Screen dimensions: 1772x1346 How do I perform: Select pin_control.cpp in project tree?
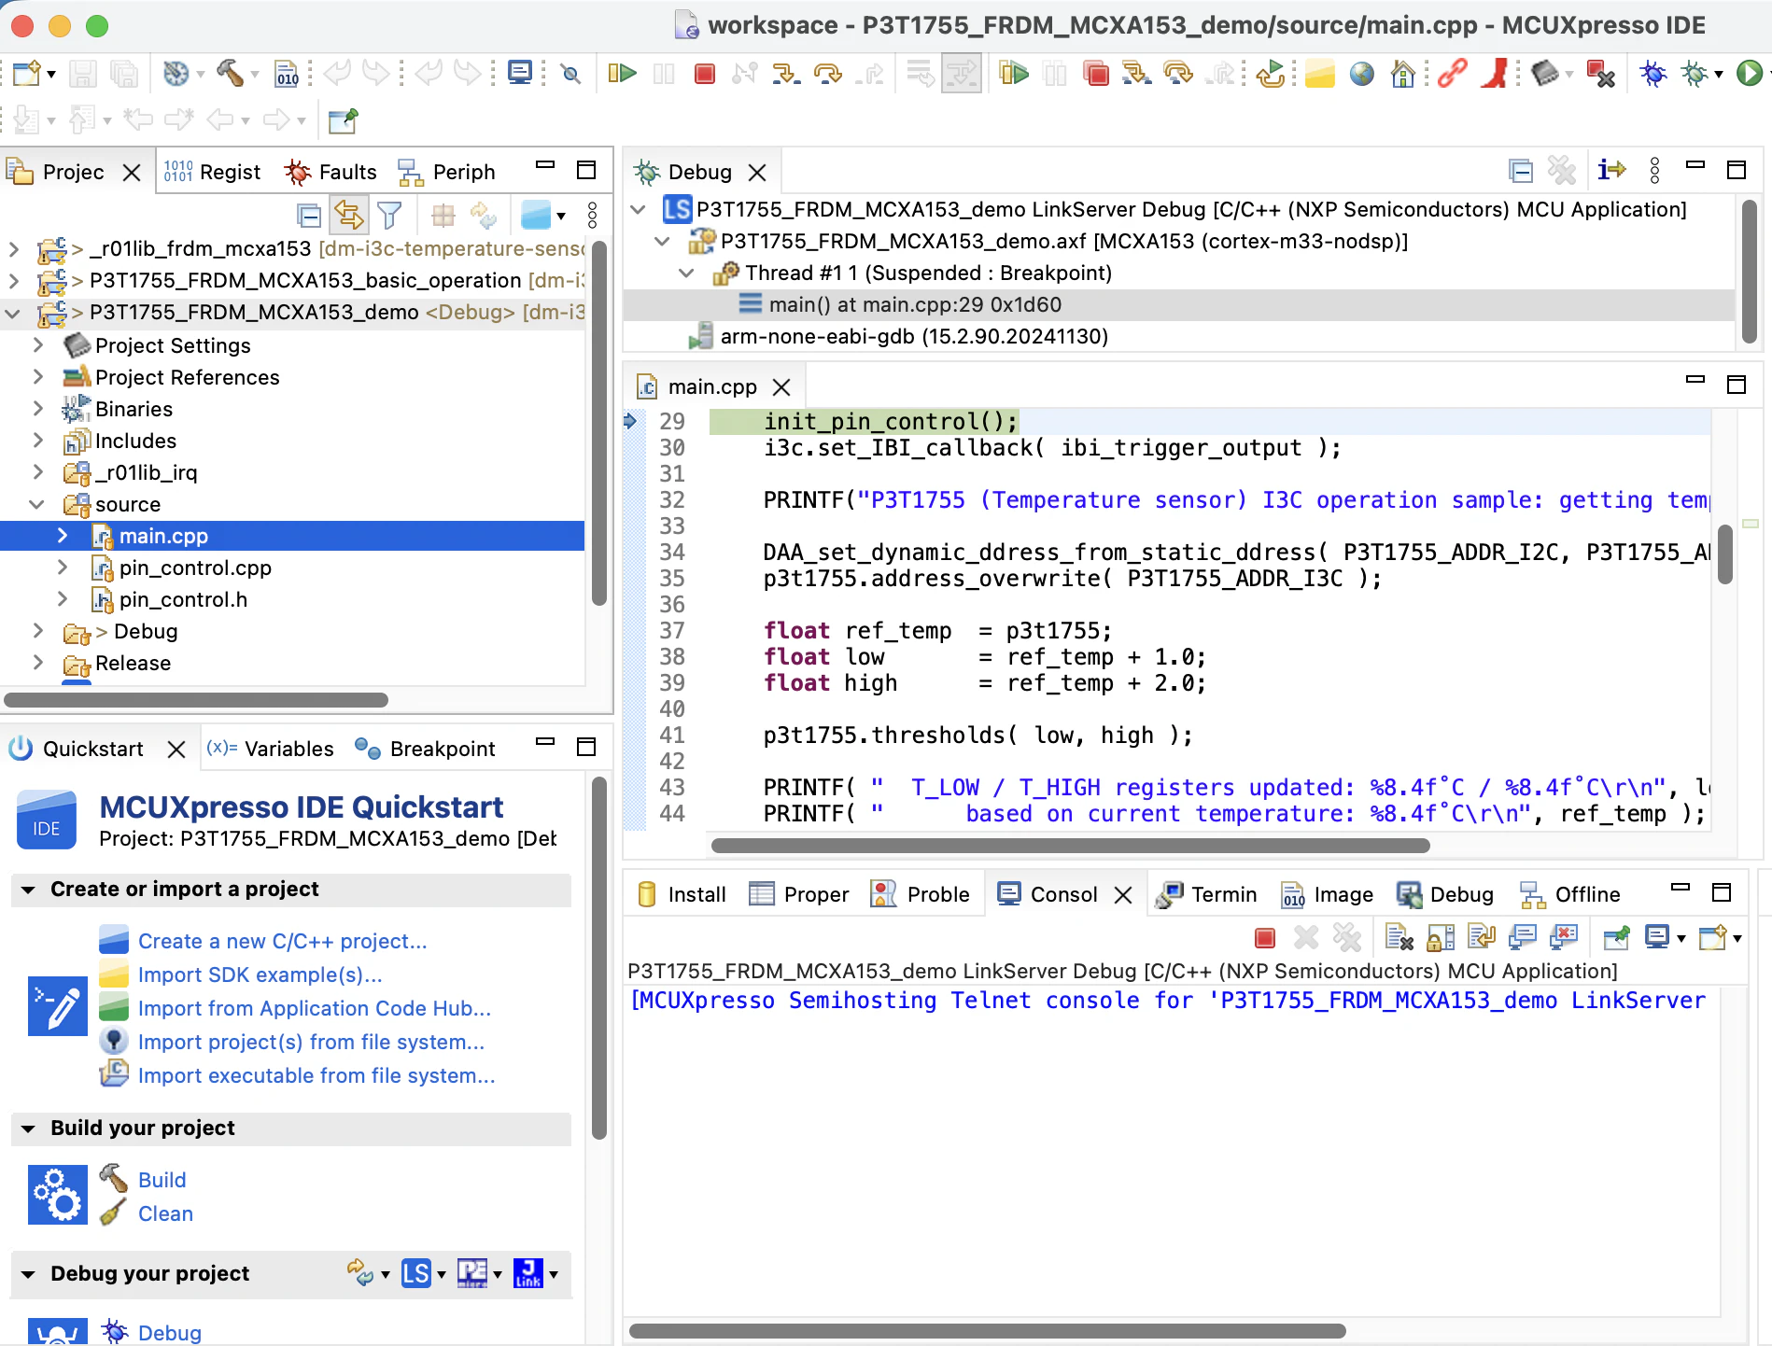tap(195, 568)
